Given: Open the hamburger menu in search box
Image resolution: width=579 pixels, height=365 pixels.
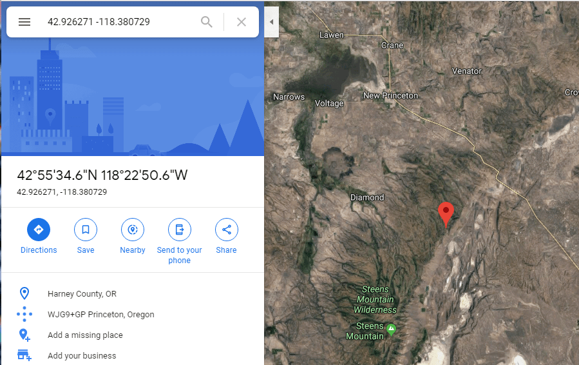Looking at the screenshot, I should coord(24,22).
